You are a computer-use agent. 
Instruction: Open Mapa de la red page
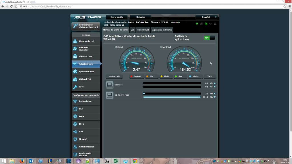tap(86, 41)
